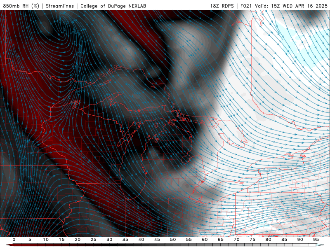Screen dimensions: 330x247
Task: Click the '50' colorbar scale label
Action: tap(173, 240)
